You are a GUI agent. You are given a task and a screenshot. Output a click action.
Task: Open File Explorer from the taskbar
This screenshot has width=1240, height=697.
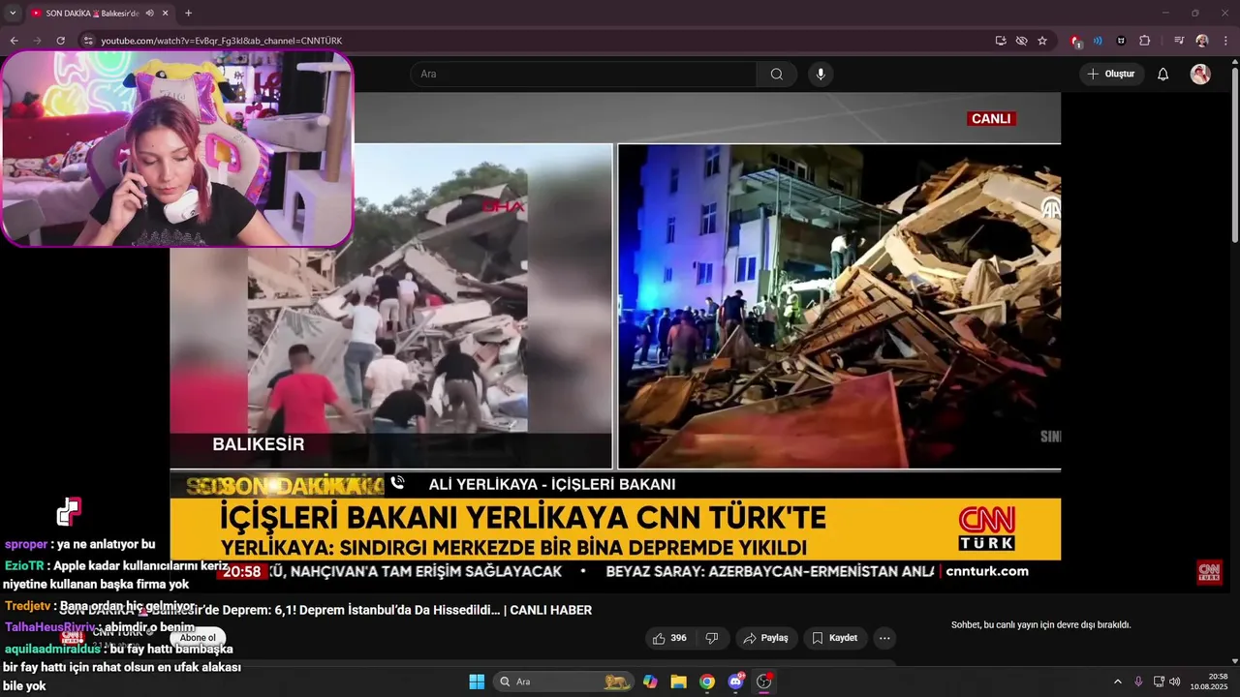coord(678,682)
